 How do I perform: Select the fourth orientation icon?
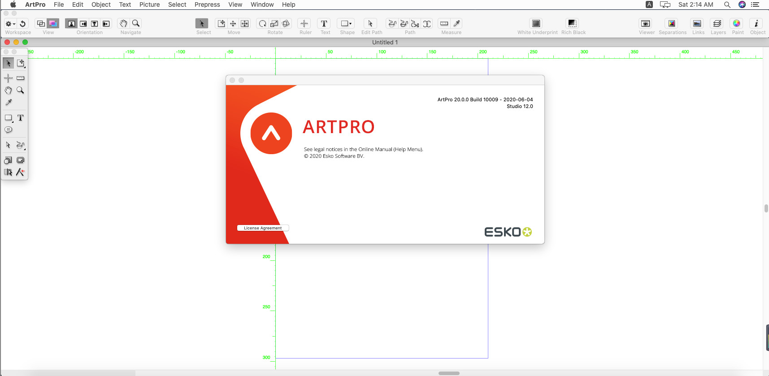(x=106, y=23)
